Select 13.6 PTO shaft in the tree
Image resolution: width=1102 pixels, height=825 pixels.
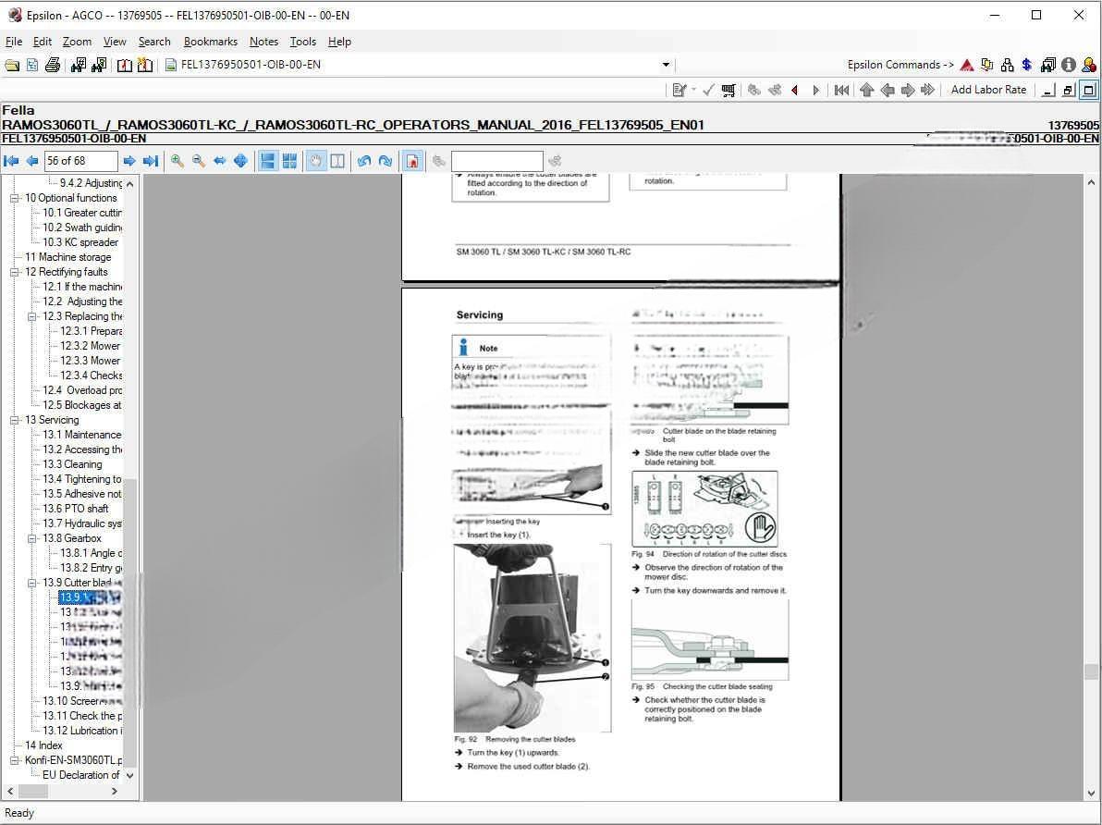coord(75,509)
